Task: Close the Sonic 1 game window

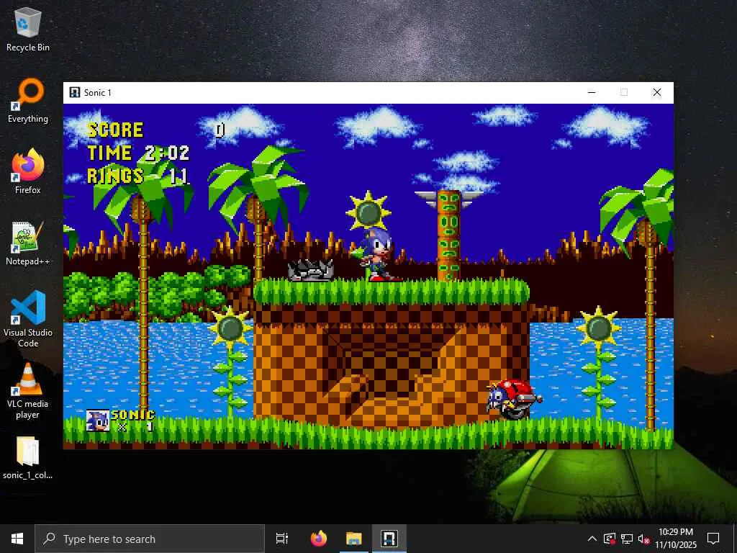Action: 657,93
